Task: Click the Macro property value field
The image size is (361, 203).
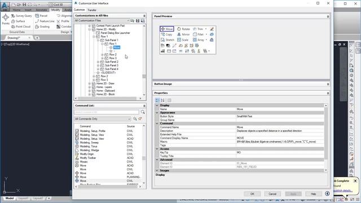Action: [x=280, y=142]
